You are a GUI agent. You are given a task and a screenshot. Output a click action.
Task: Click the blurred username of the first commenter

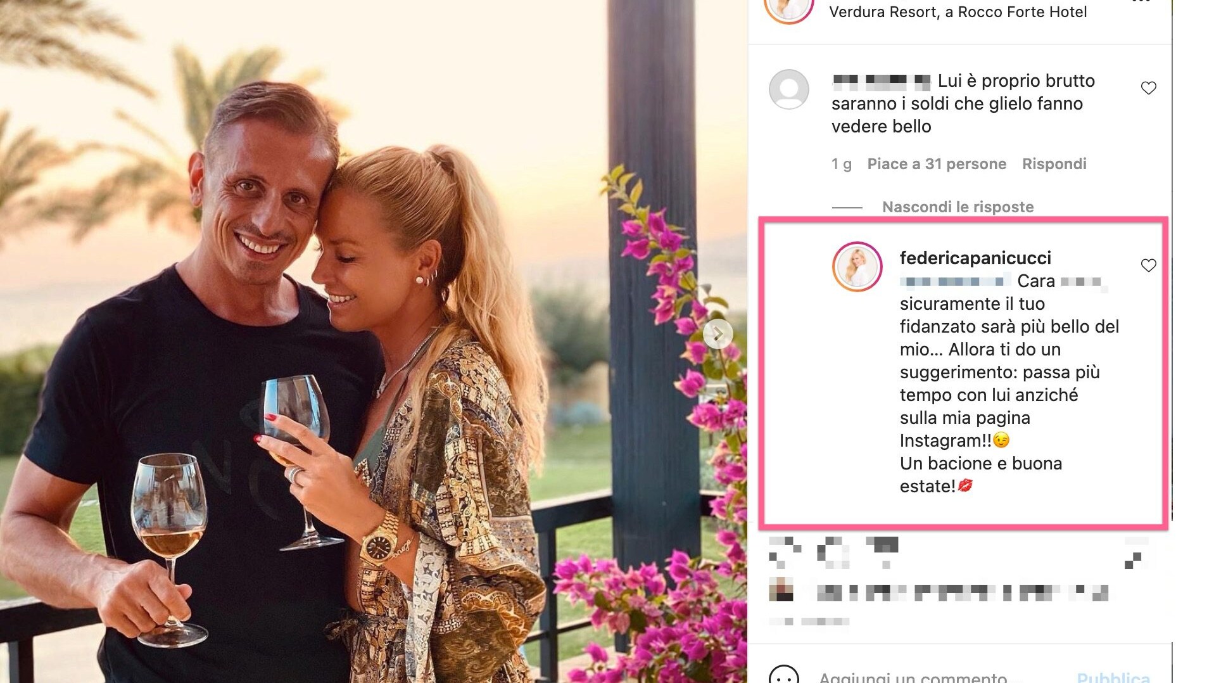pyautogui.click(x=882, y=81)
